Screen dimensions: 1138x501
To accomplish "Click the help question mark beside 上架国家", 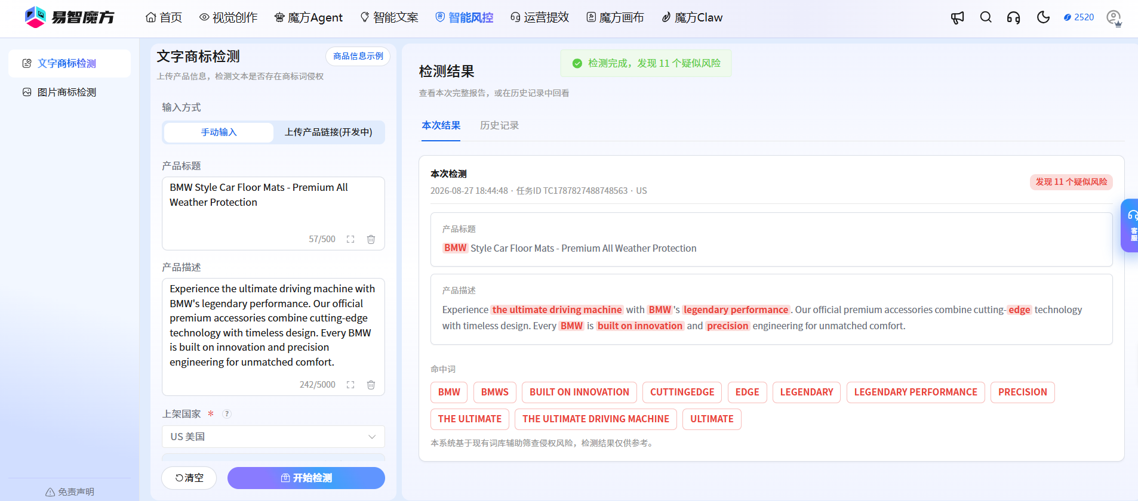I will (x=227, y=414).
